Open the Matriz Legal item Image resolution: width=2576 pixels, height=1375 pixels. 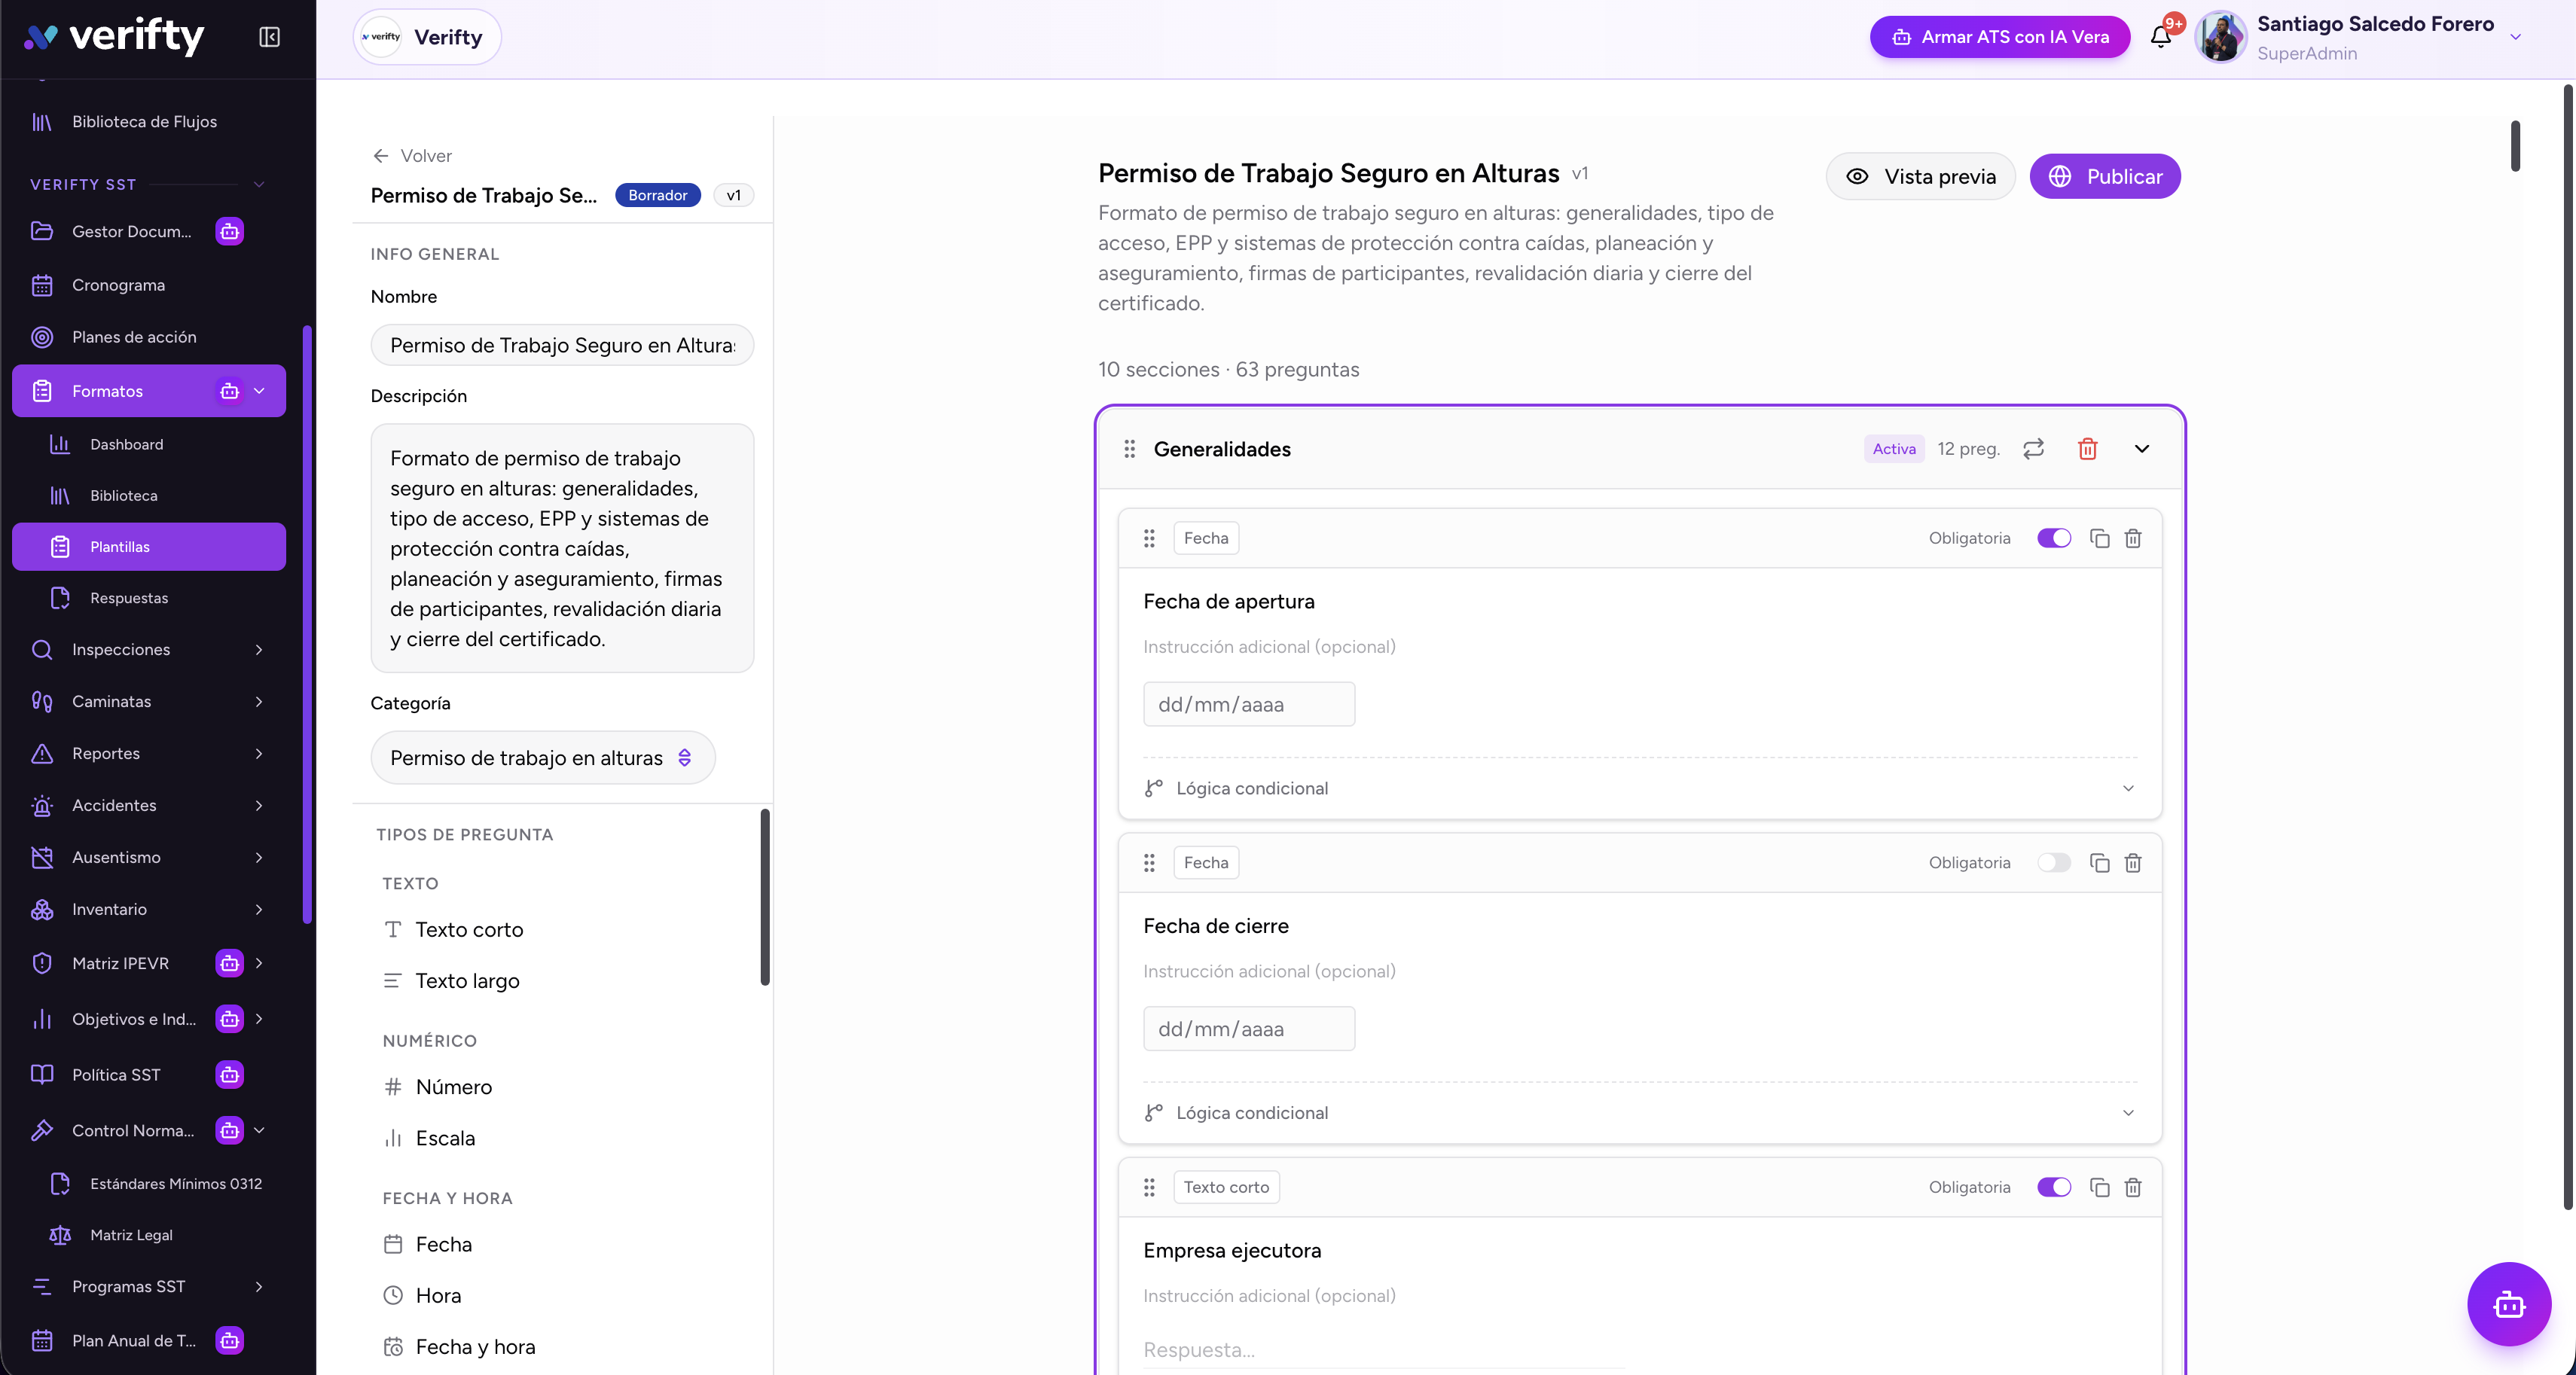click(149, 1235)
